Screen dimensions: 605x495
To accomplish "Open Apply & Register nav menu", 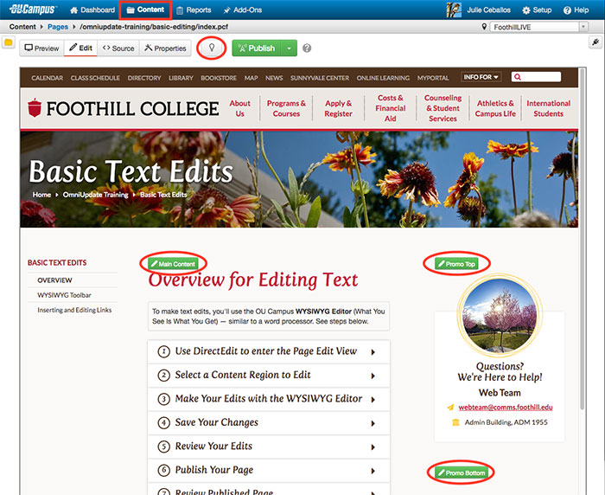I will [339, 108].
